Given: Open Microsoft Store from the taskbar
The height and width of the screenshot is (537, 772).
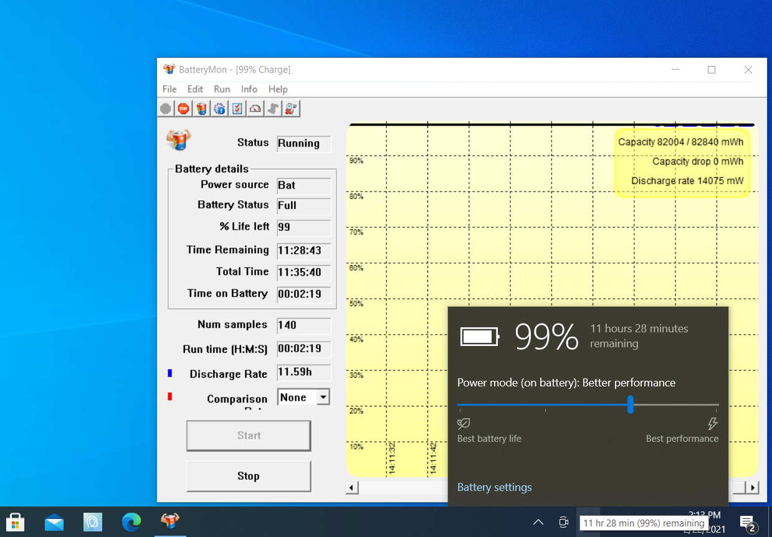Looking at the screenshot, I should pos(16,521).
